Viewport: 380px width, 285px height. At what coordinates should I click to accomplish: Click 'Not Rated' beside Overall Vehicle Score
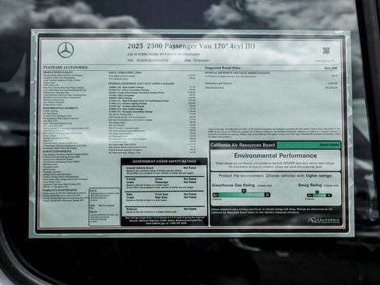pos(190,168)
